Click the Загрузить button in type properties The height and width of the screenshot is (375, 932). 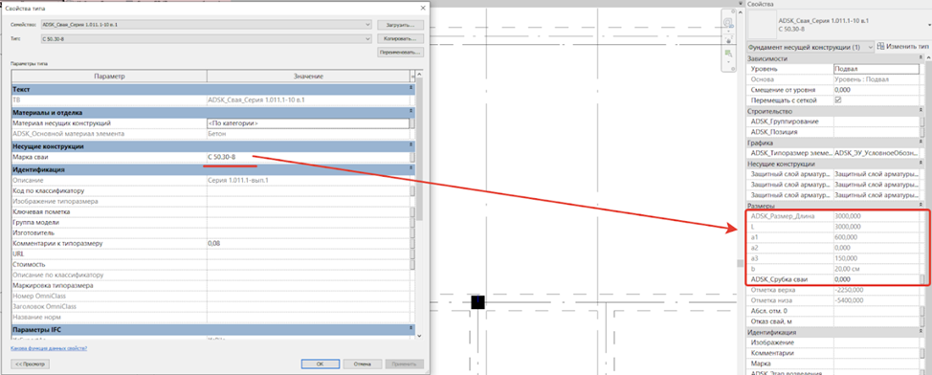(401, 24)
